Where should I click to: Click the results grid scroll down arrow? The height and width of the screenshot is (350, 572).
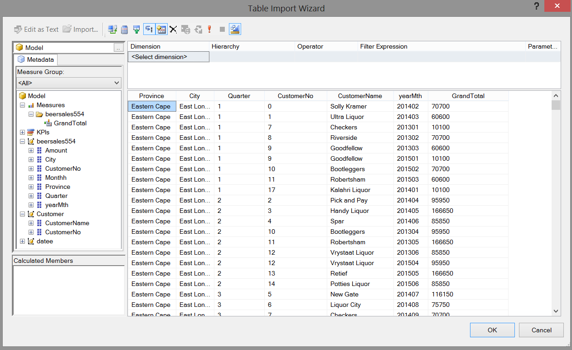coord(556,311)
